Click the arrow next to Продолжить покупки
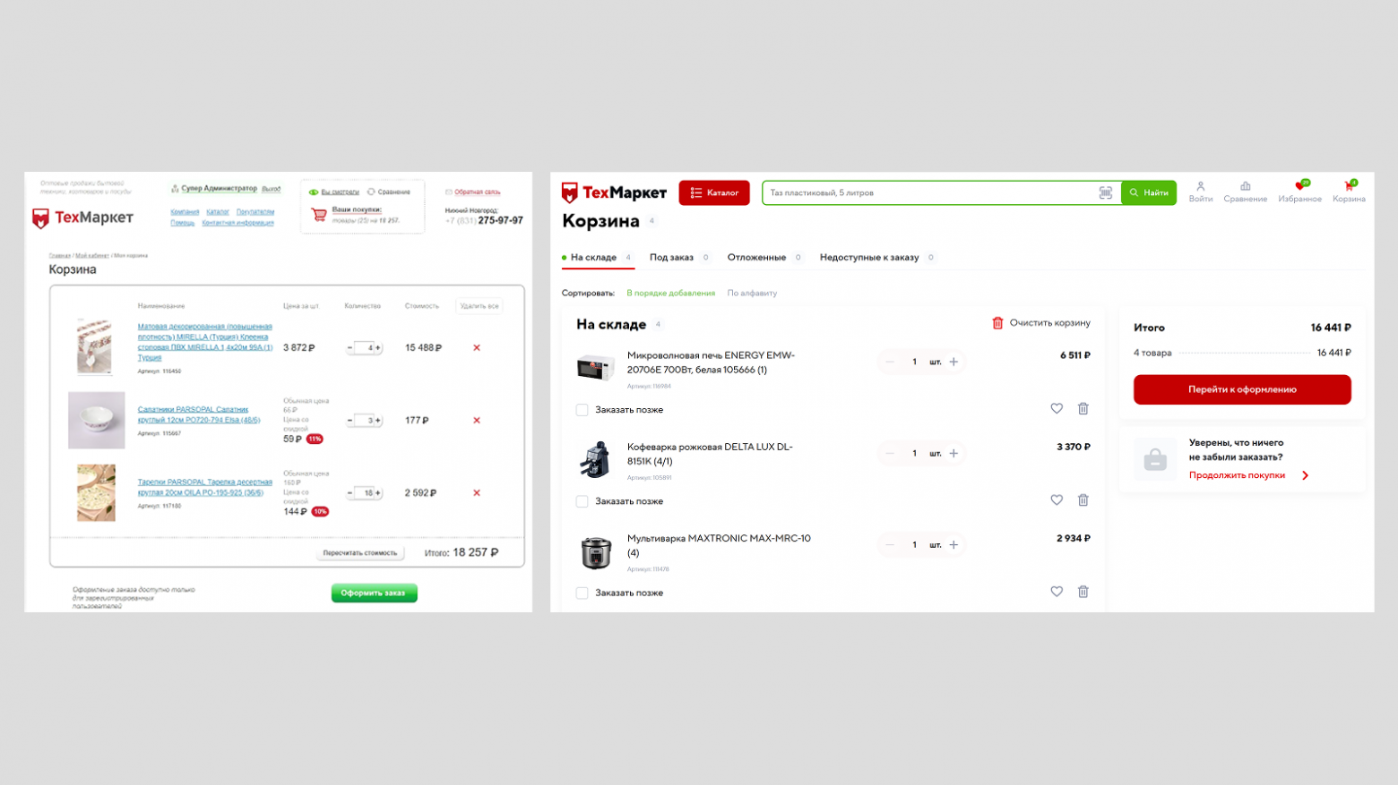1398x785 pixels. pos(1305,475)
